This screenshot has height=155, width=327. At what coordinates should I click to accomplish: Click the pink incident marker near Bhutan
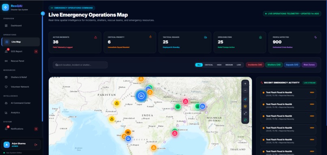(x=185, y=101)
